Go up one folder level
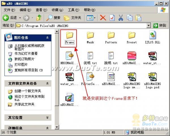The image size is (170, 136). [x=39, y=18]
